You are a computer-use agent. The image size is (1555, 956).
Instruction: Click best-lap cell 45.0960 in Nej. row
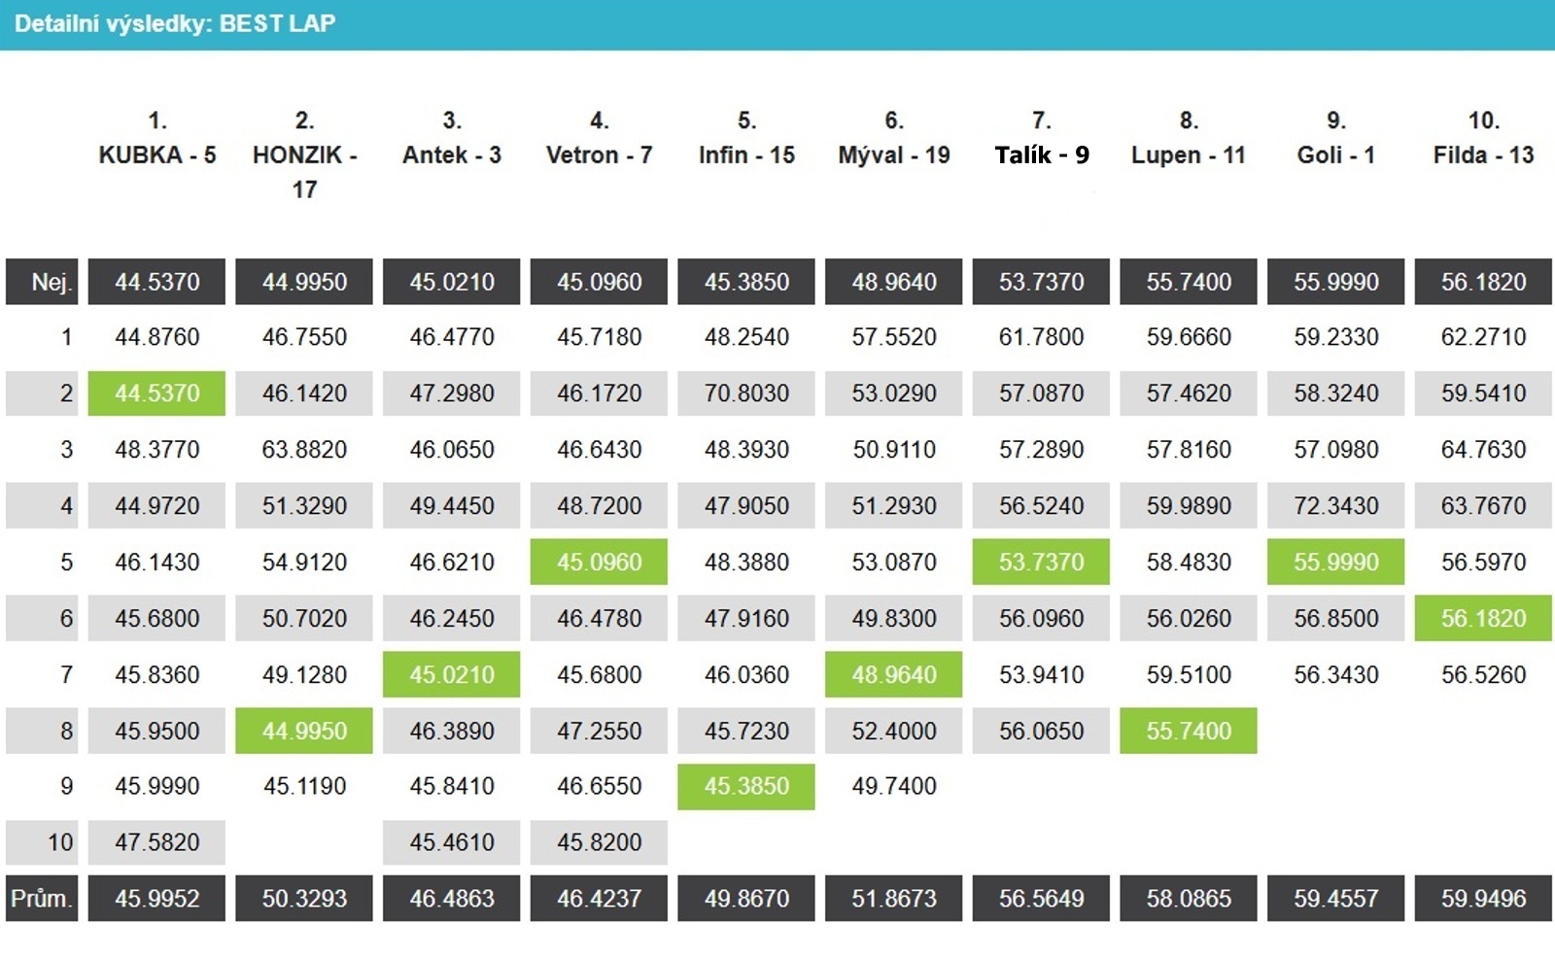[x=599, y=282]
